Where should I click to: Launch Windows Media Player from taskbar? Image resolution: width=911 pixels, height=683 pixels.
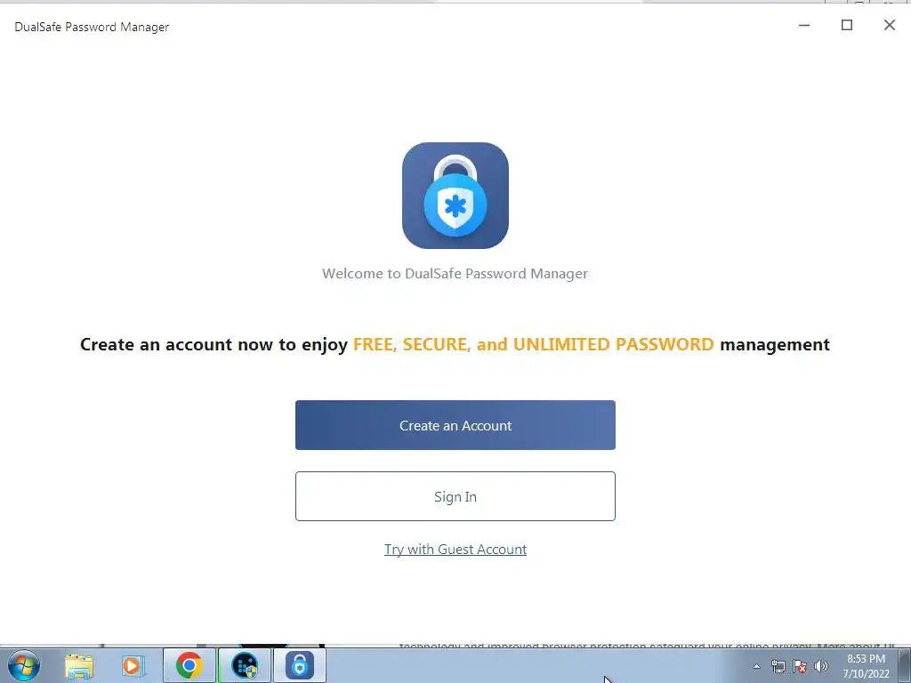point(133,665)
